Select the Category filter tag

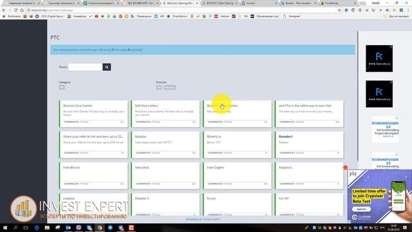[62, 88]
